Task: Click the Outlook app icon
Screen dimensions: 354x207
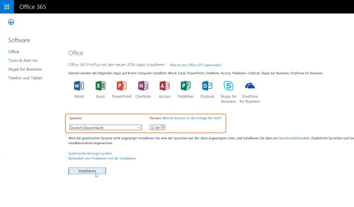Action: (x=207, y=86)
